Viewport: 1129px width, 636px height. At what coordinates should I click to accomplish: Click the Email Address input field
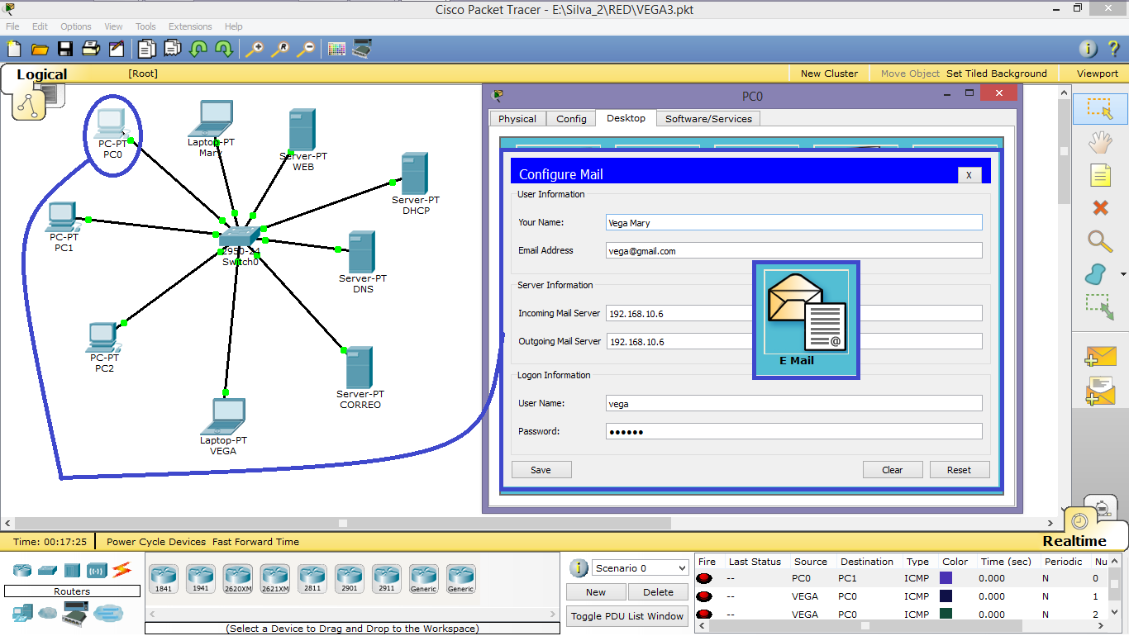click(x=793, y=251)
